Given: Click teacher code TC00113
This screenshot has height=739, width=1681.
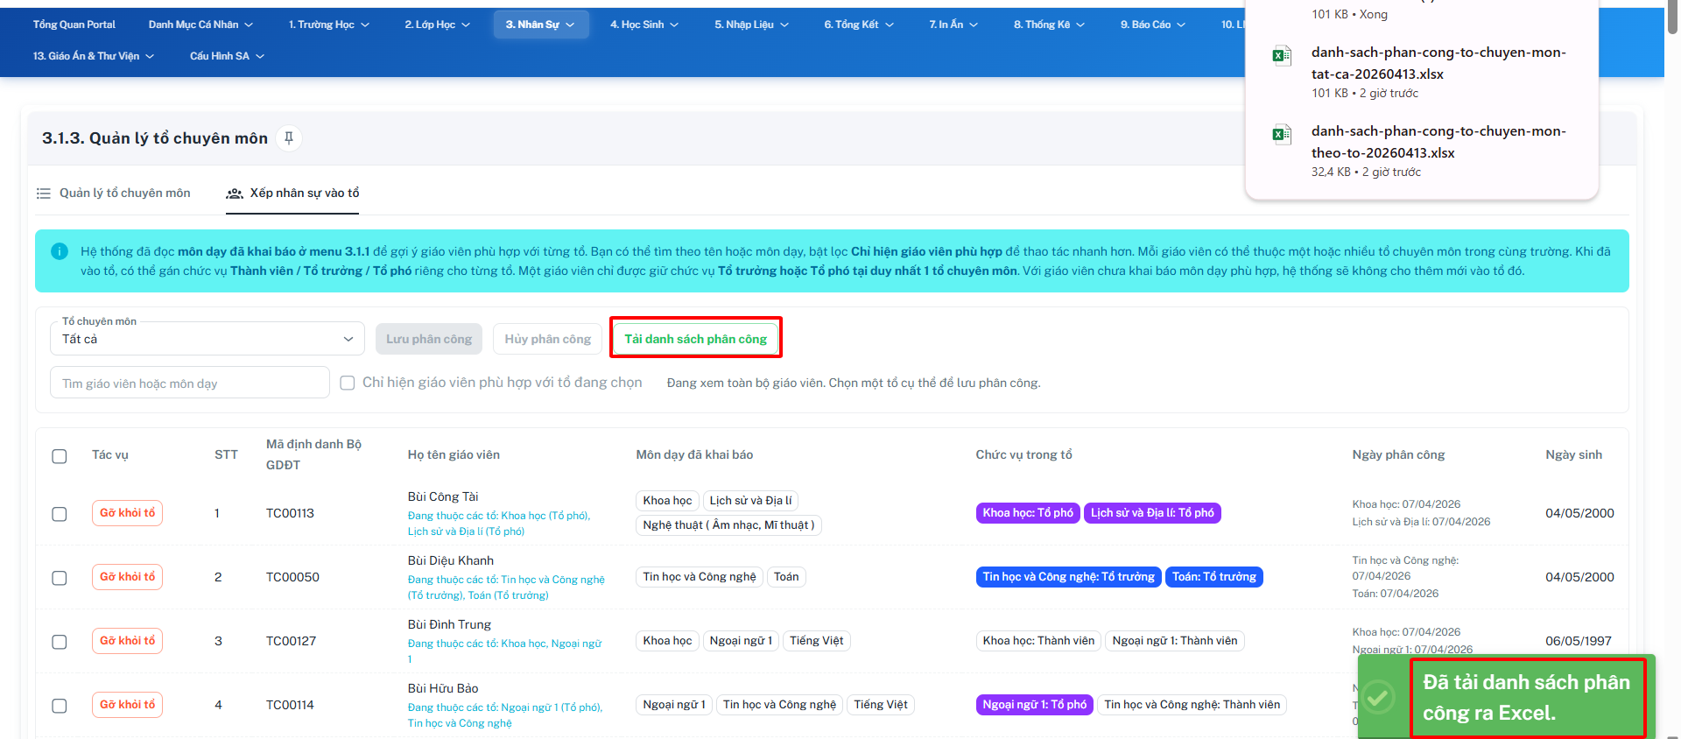Looking at the screenshot, I should [x=290, y=513].
